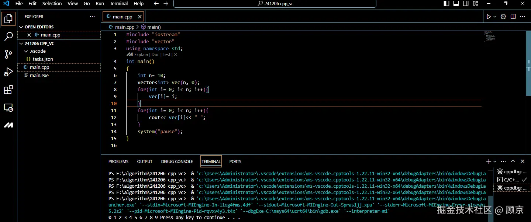This screenshot has width=531, height=222.
Task: Select the C/C++ task terminal entry
Action: pyautogui.click(x=512, y=180)
